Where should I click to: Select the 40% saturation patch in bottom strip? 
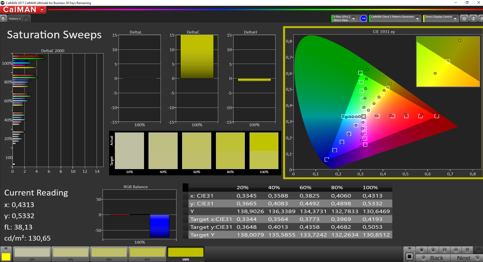tap(70, 254)
